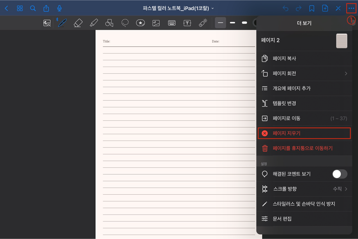Click the 더 보기 panel header
The width and height of the screenshot is (358, 239).
coord(304,23)
